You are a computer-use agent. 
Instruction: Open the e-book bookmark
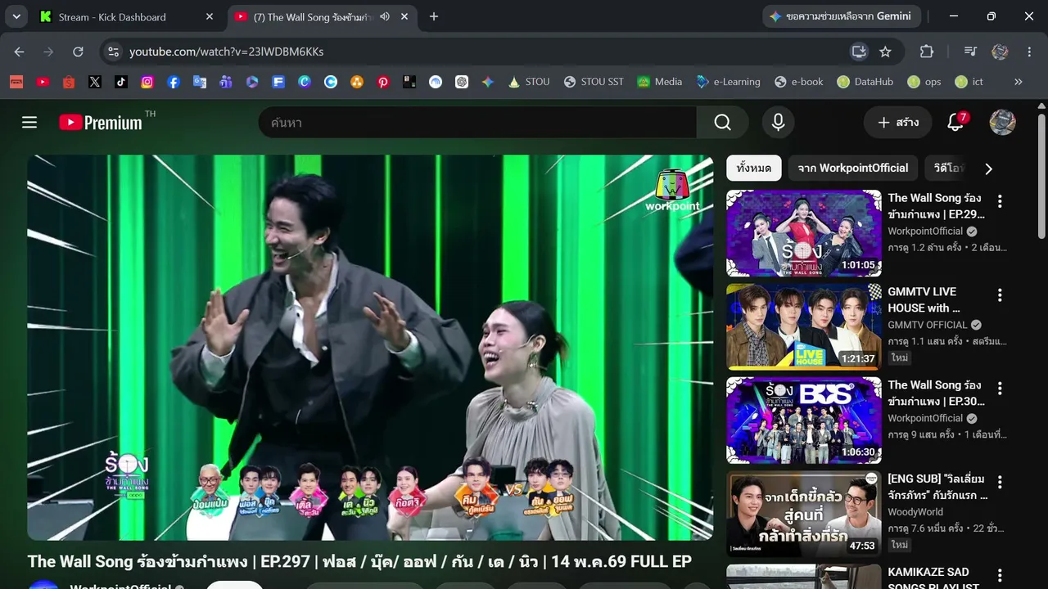pyautogui.click(x=799, y=82)
